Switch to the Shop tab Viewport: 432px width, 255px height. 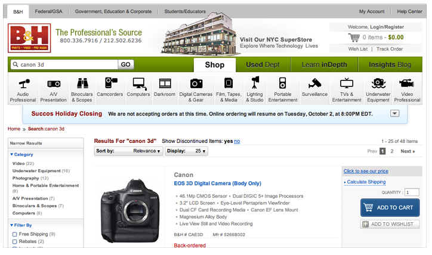tap(215, 65)
